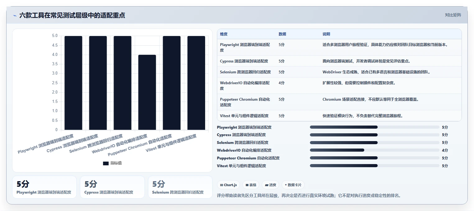The image size is (474, 211).
Task: Click the description beginning 快速验证模块行为
Action: (x=363, y=116)
